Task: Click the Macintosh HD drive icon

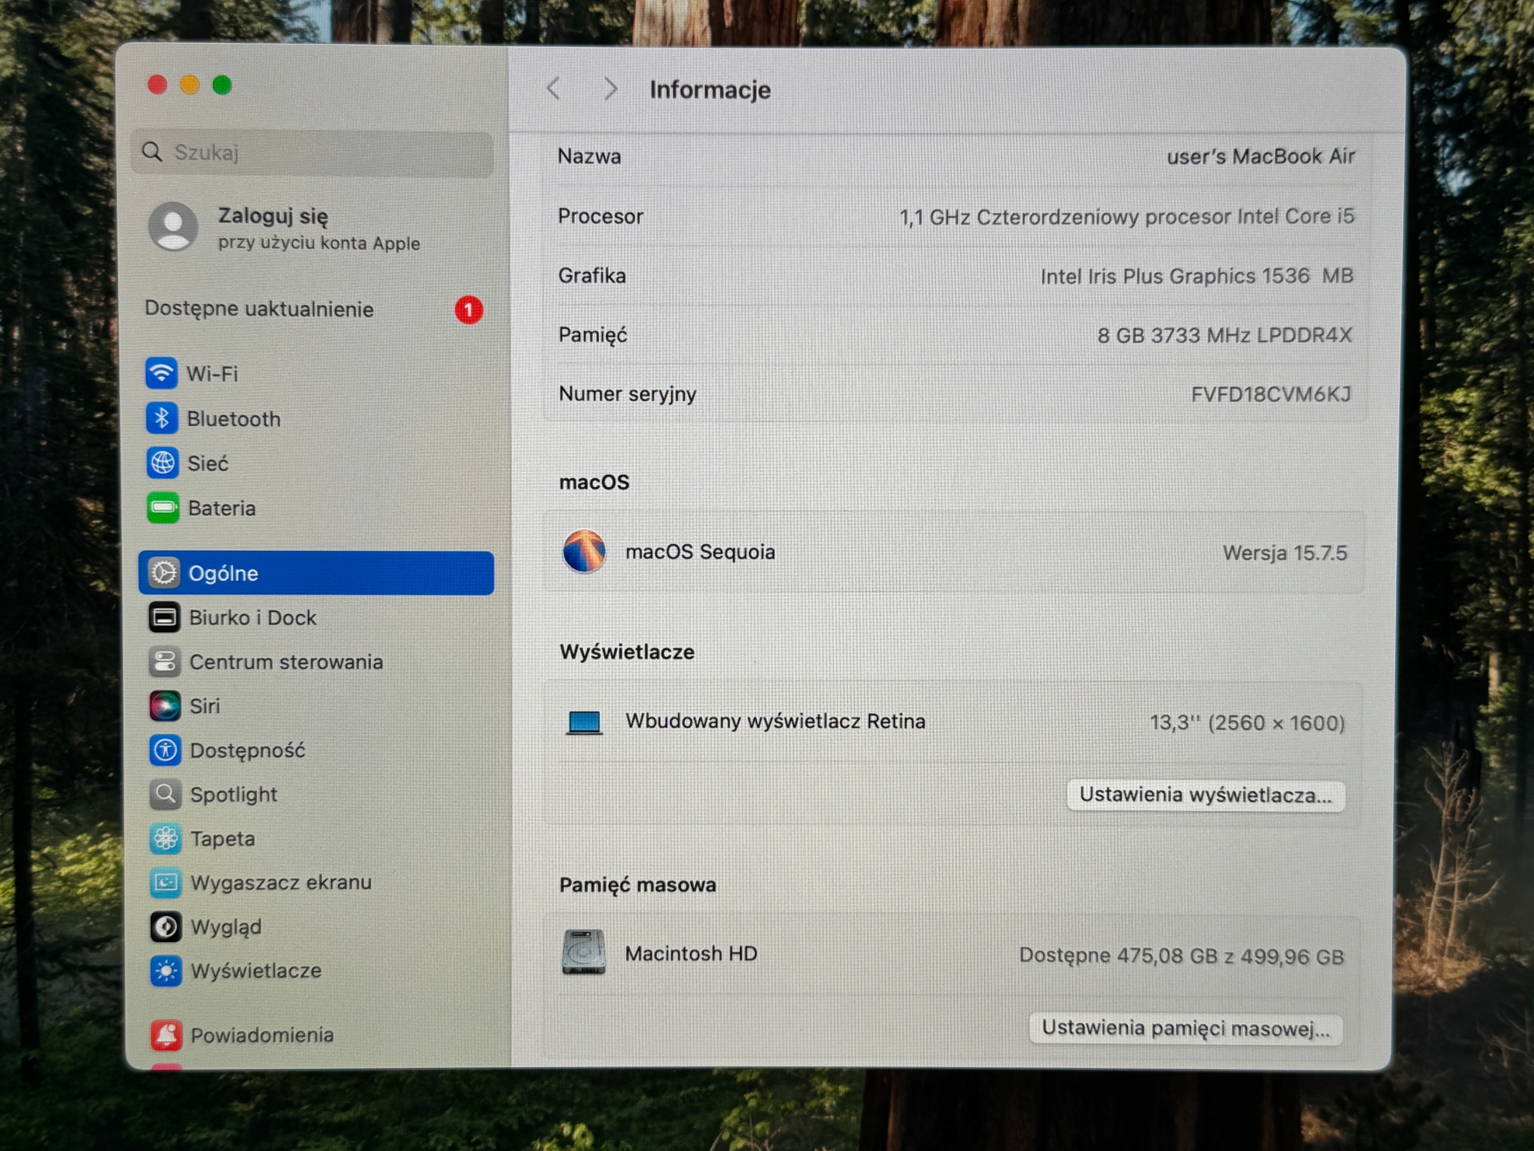Action: pyautogui.click(x=583, y=953)
